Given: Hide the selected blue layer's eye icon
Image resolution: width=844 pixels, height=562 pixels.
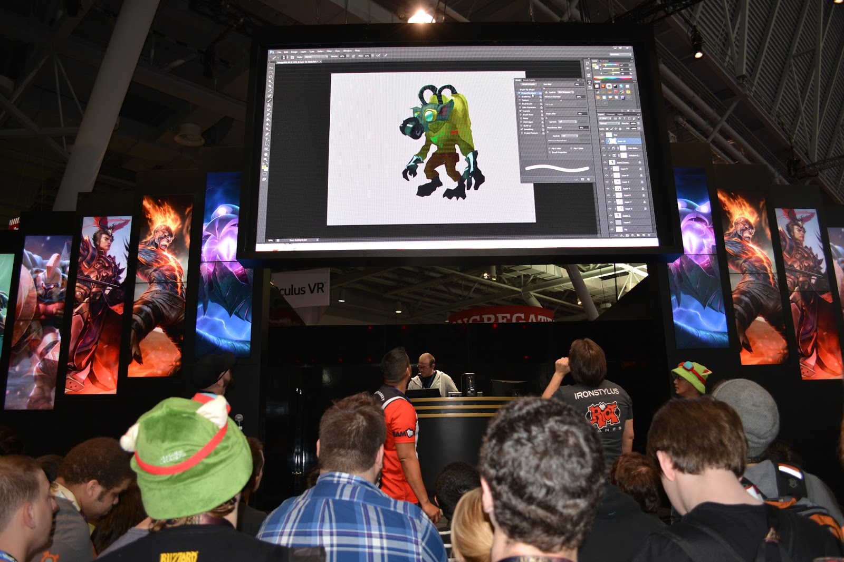Looking at the screenshot, I should pos(603,142).
